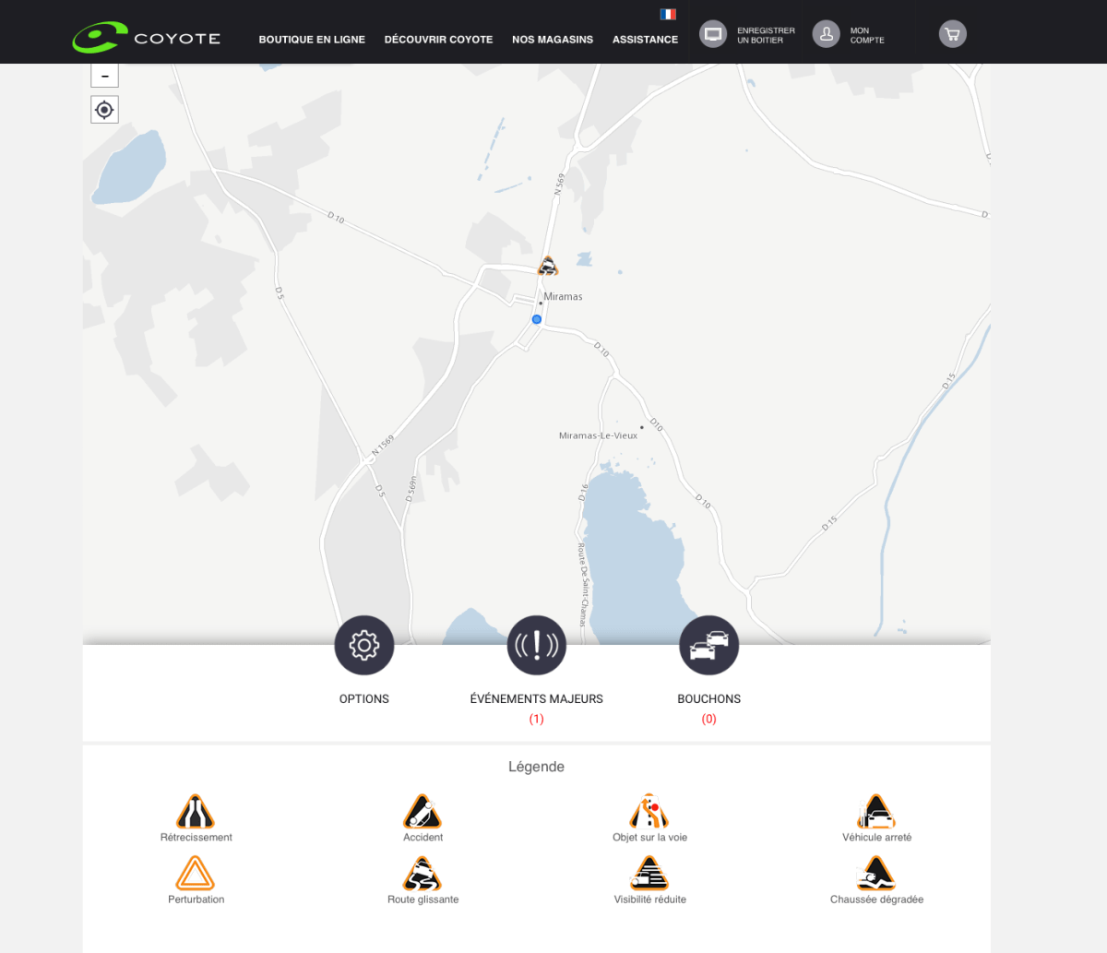Click the Rétrecissement legend icon

(x=196, y=813)
